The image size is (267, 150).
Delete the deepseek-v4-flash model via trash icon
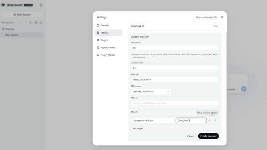215,120
